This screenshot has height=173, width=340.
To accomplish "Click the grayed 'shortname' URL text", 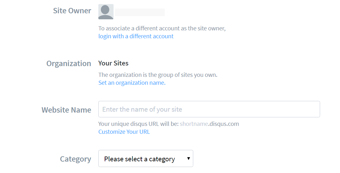I will pyautogui.click(x=194, y=124).
